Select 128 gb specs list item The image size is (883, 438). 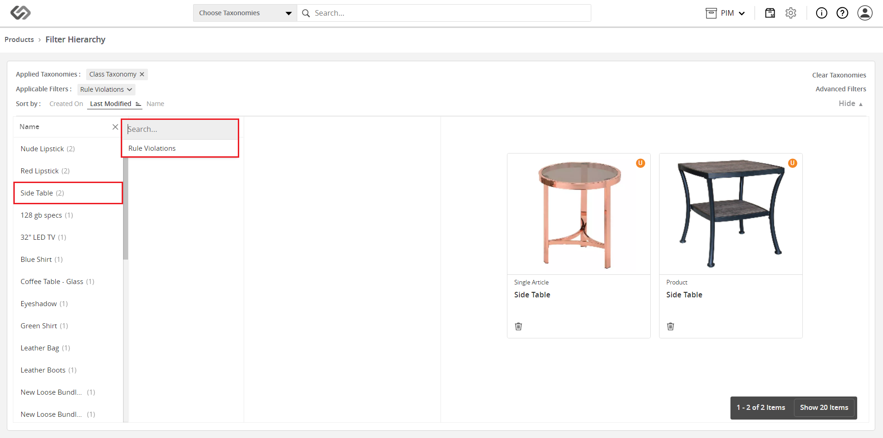(68, 215)
